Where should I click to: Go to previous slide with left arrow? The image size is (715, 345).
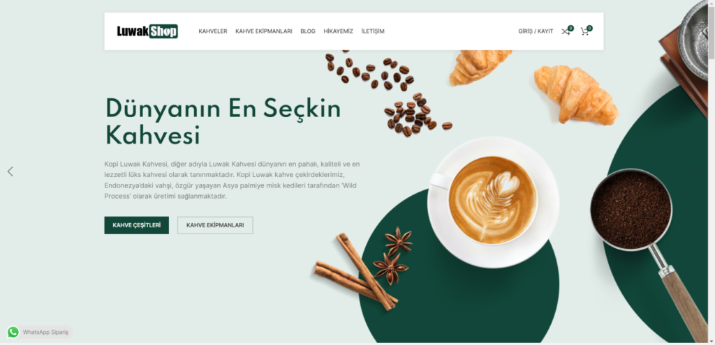(x=10, y=171)
